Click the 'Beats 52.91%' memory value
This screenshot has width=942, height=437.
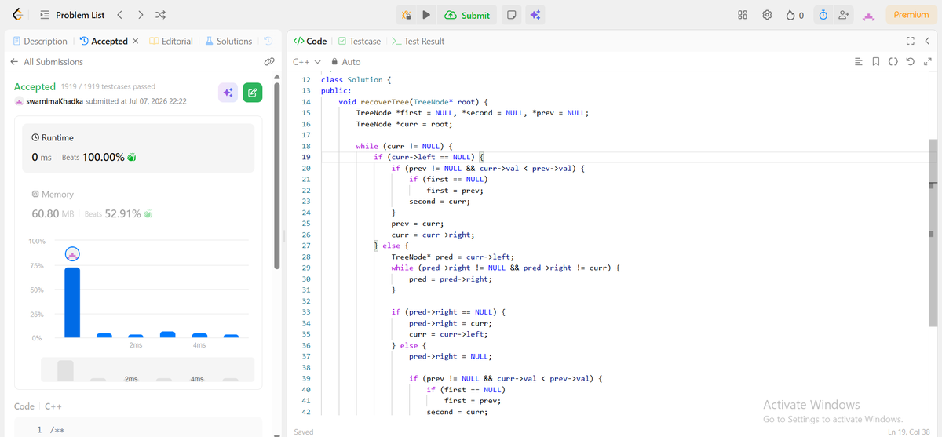pyautogui.click(x=117, y=213)
